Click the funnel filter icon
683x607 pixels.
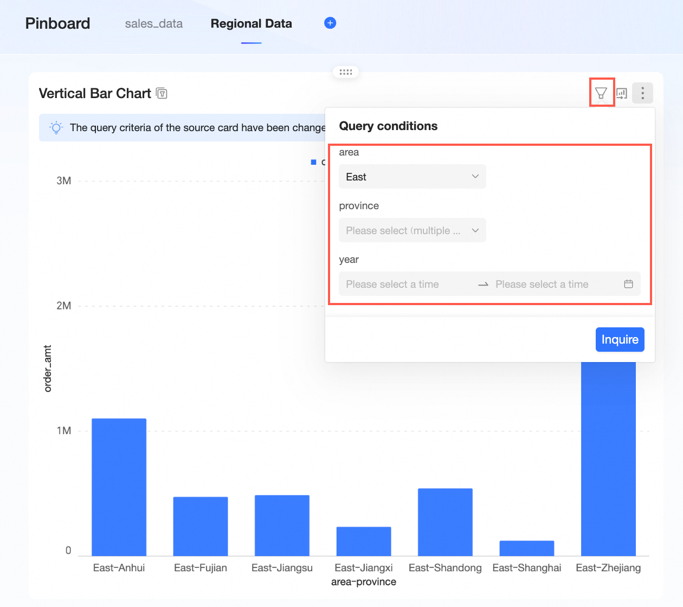click(601, 93)
